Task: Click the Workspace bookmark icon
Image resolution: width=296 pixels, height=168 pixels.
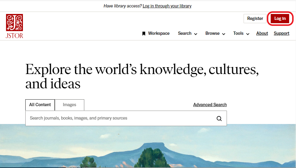Action: (x=144, y=34)
